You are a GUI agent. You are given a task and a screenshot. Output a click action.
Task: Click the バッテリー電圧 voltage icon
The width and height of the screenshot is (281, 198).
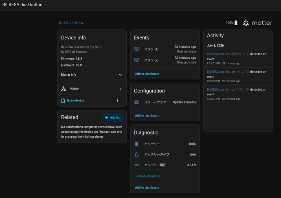pyautogui.click(x=136, y=165)
